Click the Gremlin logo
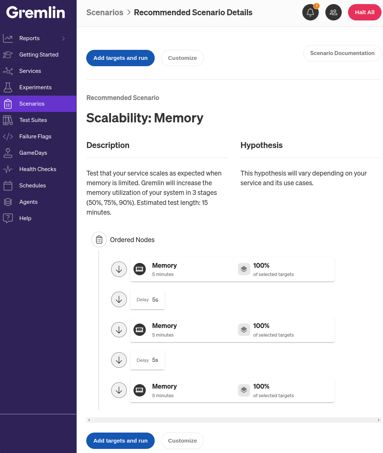This screenshot has width=383, height=453. (36, 13)
